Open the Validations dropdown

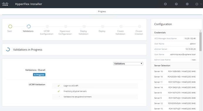pyautogui.click(x=128, y=64)
